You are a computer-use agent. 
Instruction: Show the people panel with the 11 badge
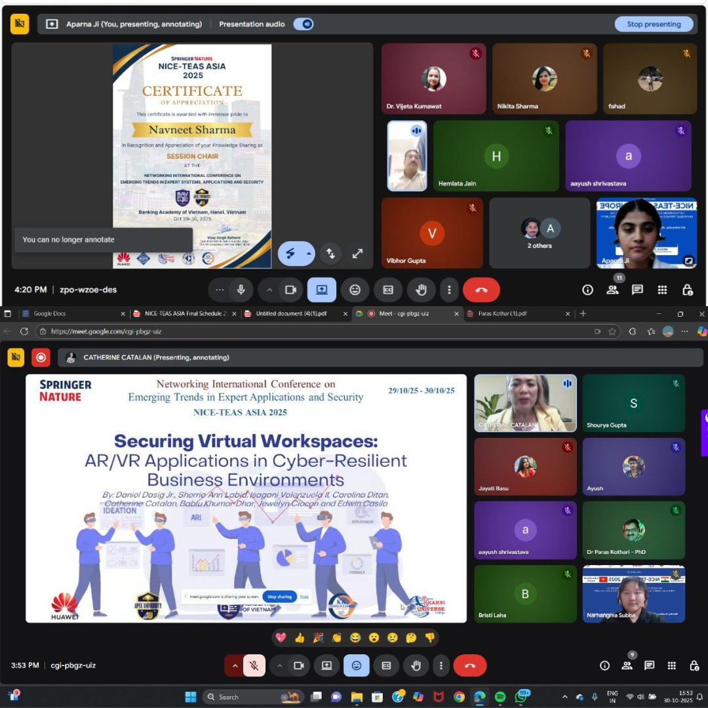click(612, 290)
